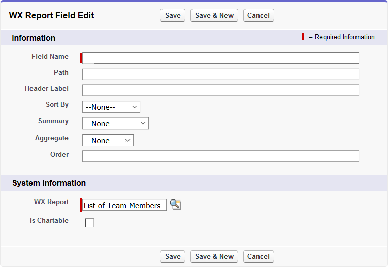Click the top Cancel button
Viewport: 388px width, 267px height.
[x=258, y=15]
